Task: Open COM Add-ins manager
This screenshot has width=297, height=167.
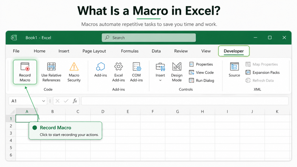Action: point(136,72)
